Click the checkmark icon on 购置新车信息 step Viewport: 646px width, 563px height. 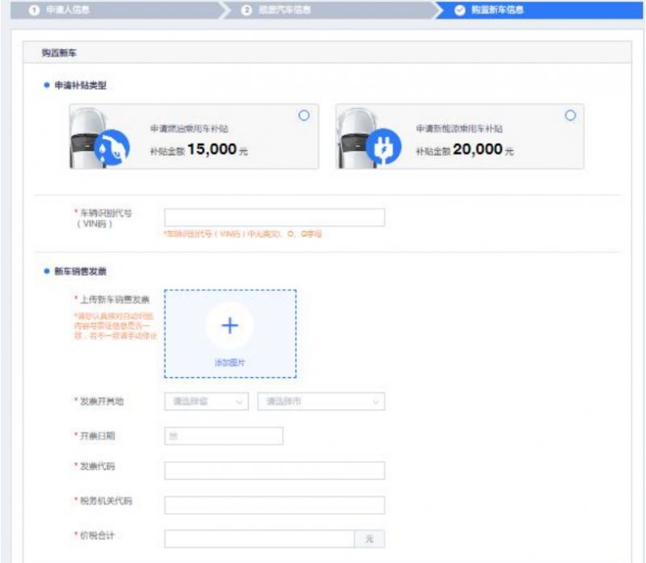coord(459,11)
